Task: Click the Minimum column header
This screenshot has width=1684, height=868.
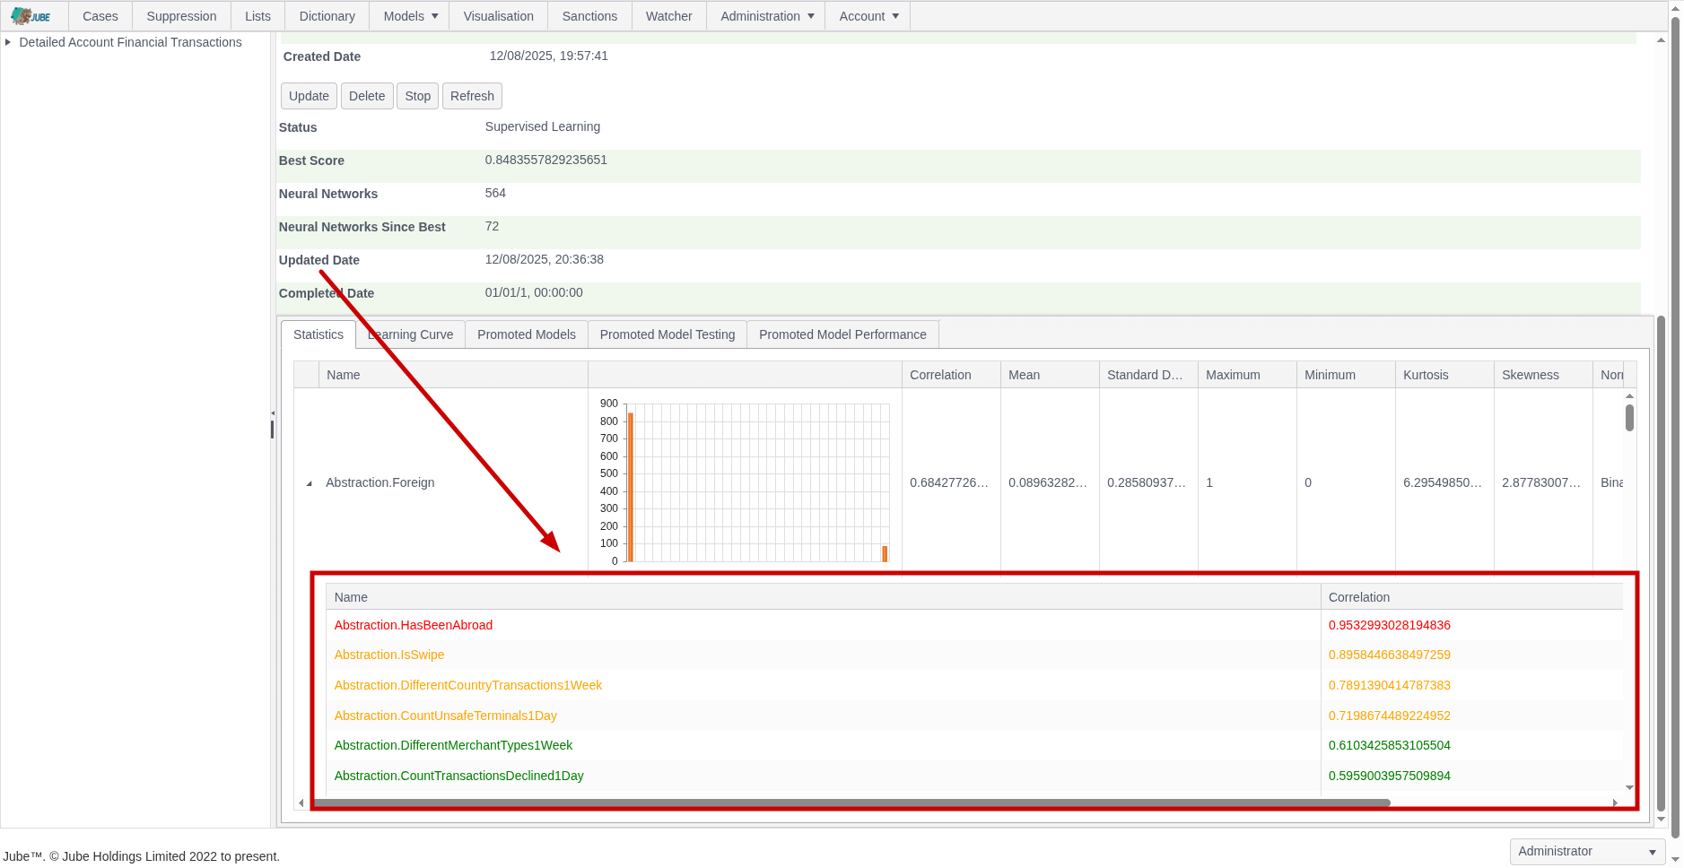Action: (1346, 375)
